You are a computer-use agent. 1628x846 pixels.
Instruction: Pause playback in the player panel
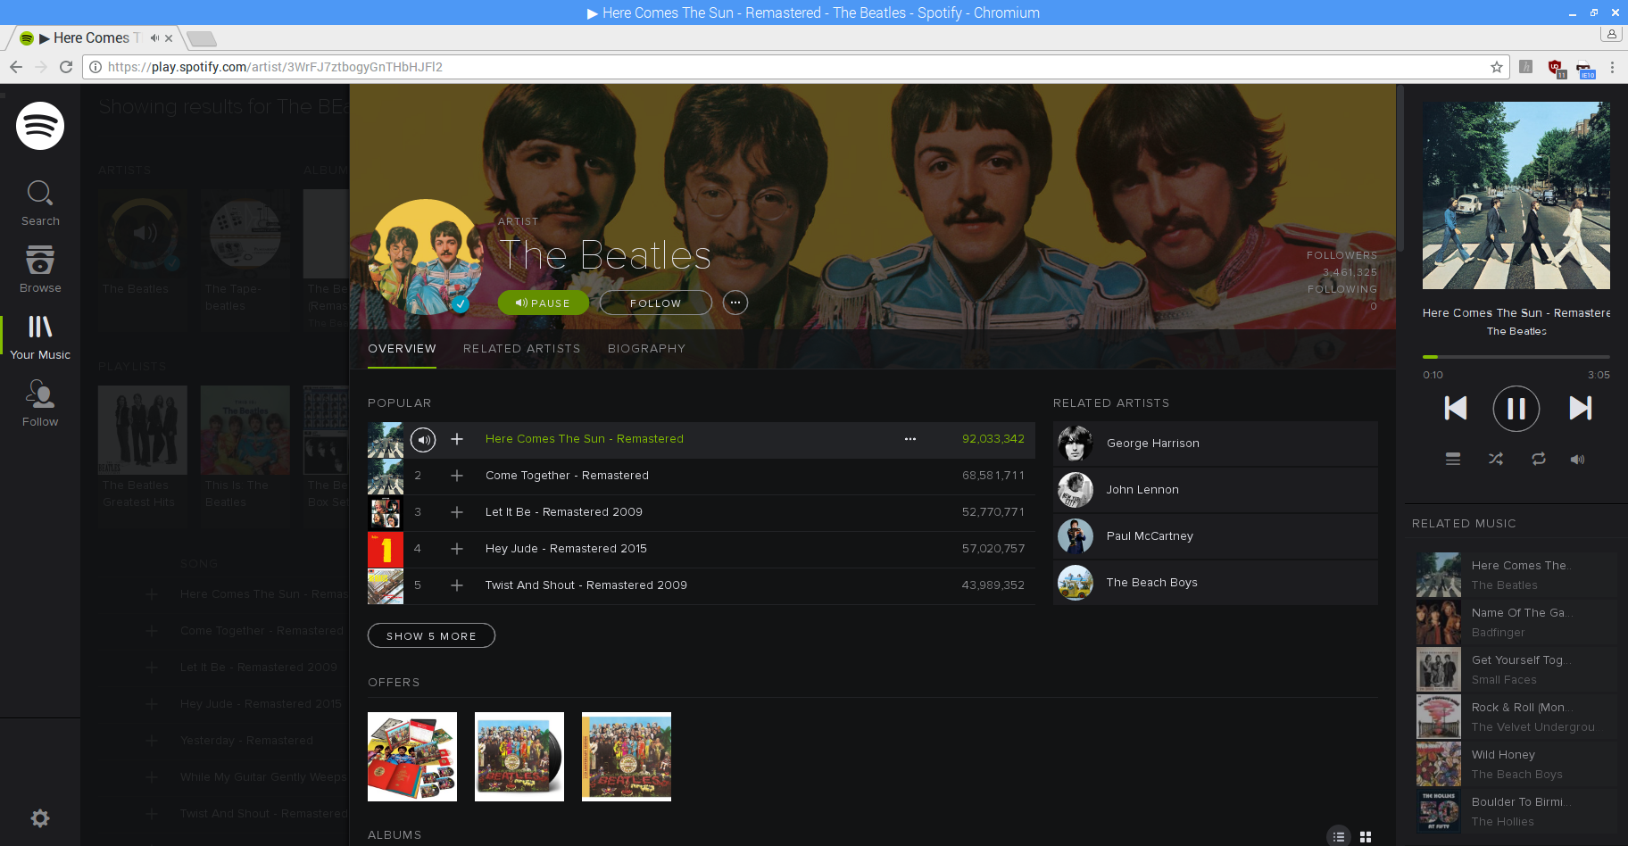1516,409
